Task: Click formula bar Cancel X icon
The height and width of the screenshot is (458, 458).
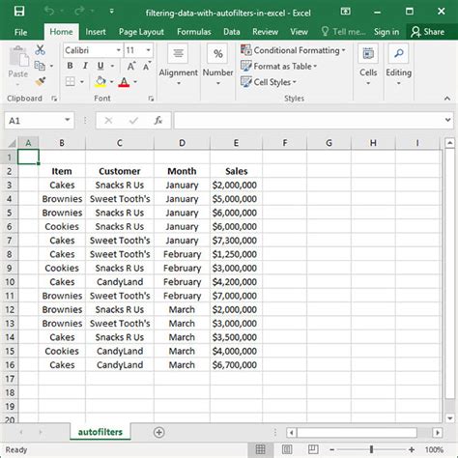Action: (x=108, y=121)
